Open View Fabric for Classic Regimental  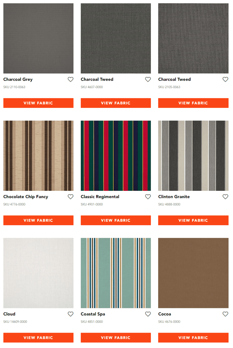click(x=116, y=220)
